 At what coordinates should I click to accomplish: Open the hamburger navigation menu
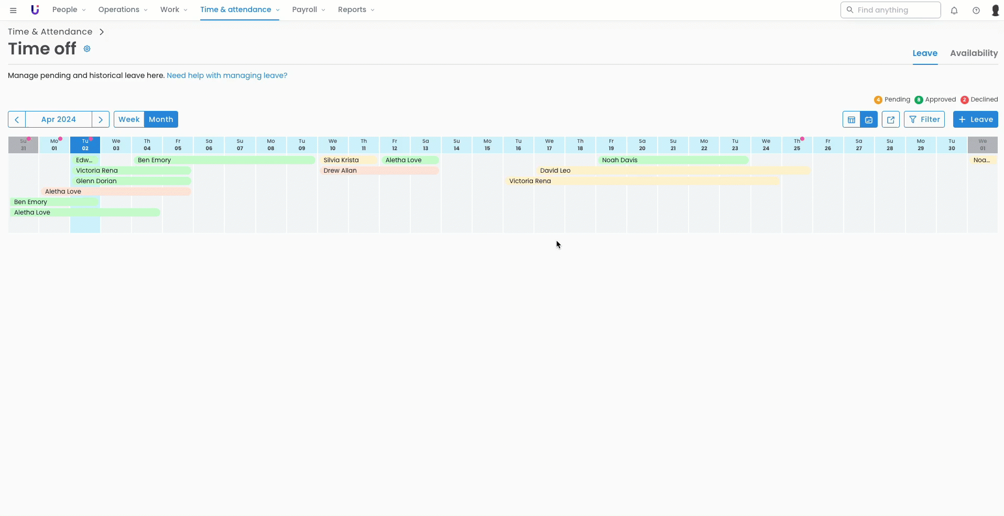click(13, 10)
